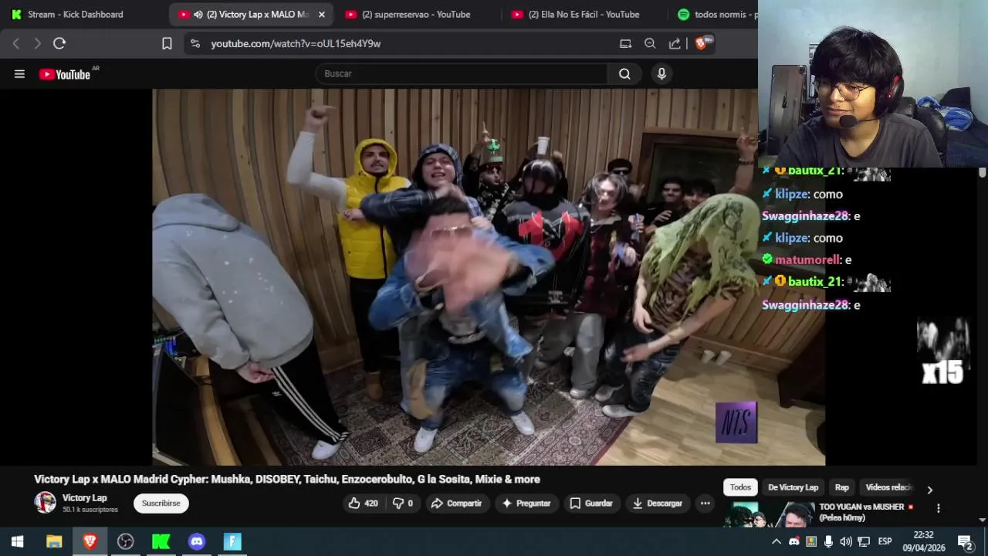Click the '50.1 k suscriptores' text
This screenshot has height=556, width=988.
pos(90,510)
